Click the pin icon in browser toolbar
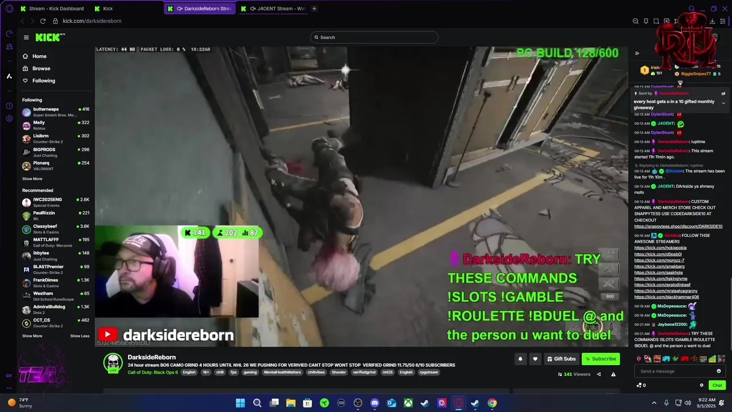 pos(646,21)
